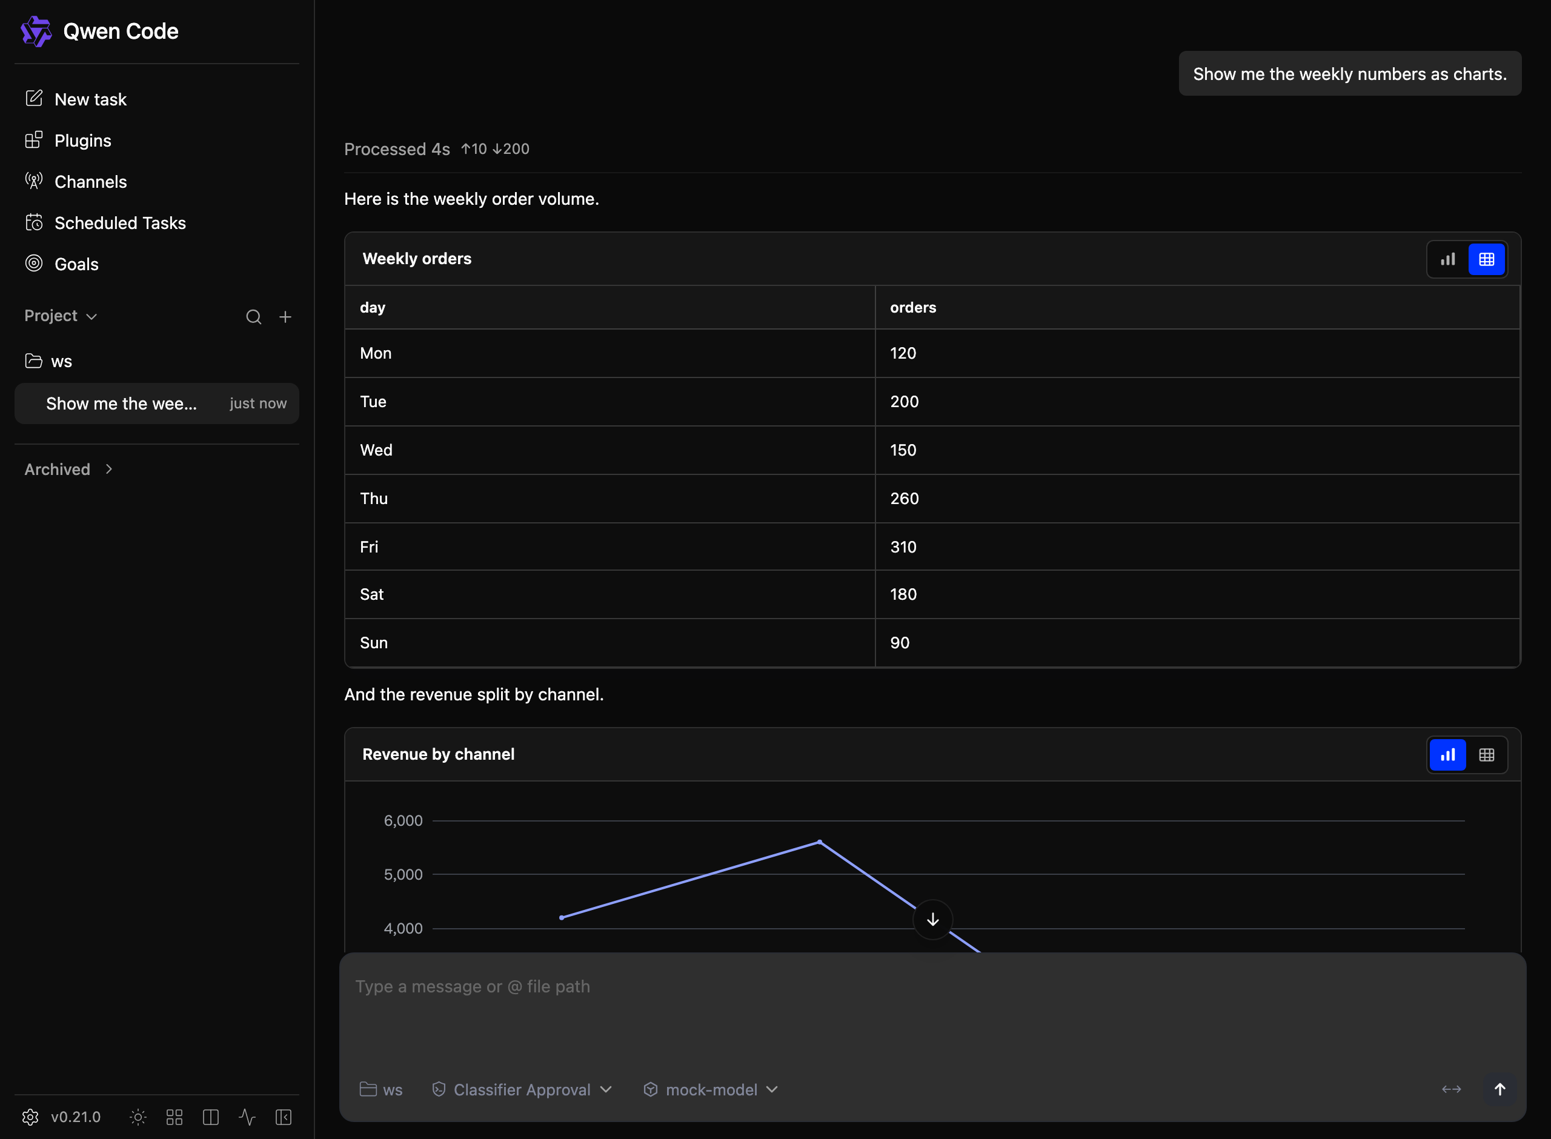Click the activity pulse icon

[x=247, y=1117]
